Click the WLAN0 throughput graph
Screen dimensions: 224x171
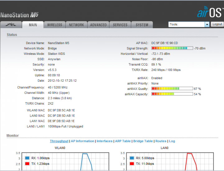pos(65,162)
